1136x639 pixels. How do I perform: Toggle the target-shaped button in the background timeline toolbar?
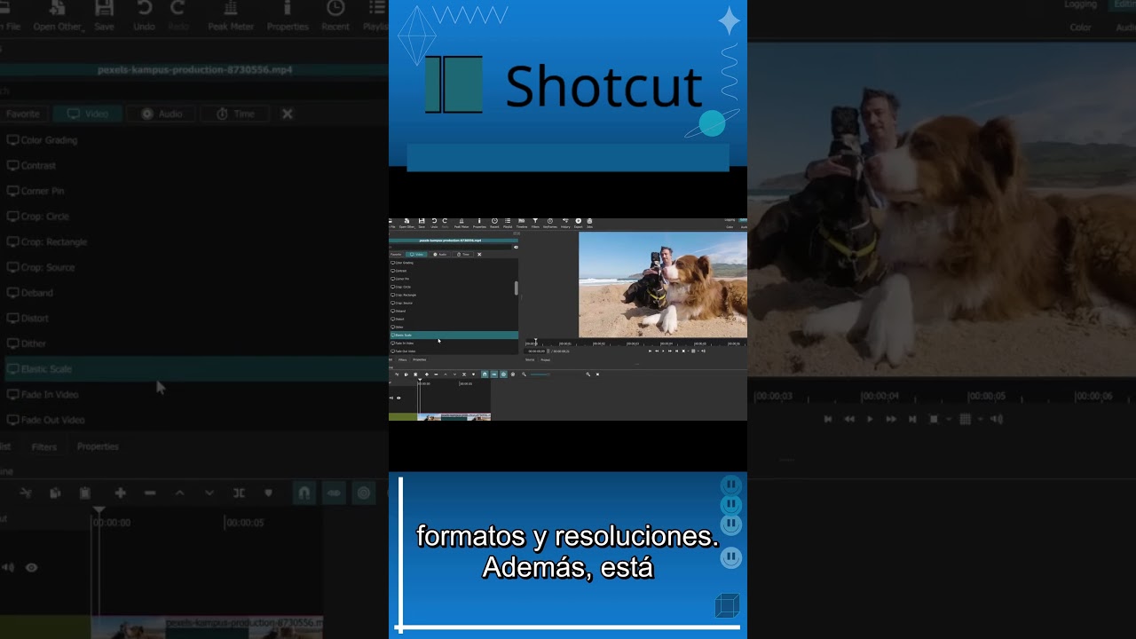point(364,493)
